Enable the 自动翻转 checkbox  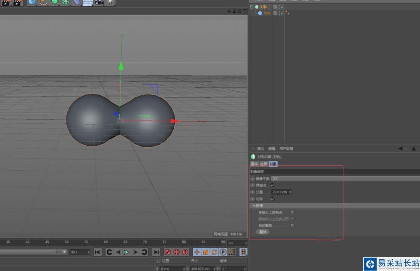[292, 225]
